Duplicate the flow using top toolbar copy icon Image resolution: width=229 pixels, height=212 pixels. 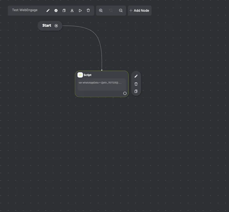pyautogui.click(x=64, y=11)
